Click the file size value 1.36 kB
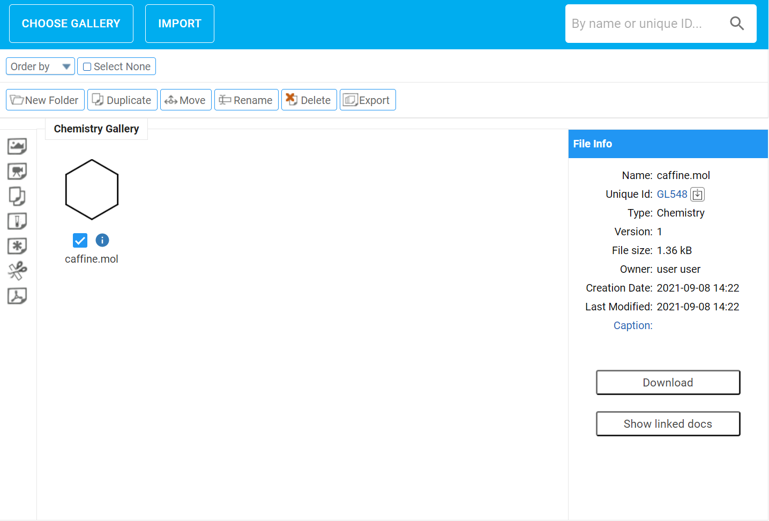This screenshot has height=521, width=769. (674, 250)
